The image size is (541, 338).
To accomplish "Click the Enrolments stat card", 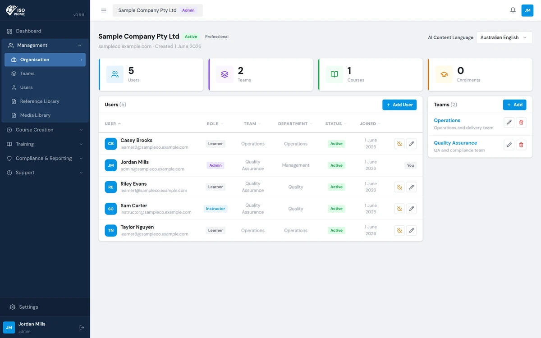I will 480,75.
